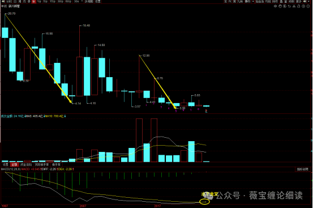
Task: Click the speaker icon in top toolbar
Action: (305, 1)
